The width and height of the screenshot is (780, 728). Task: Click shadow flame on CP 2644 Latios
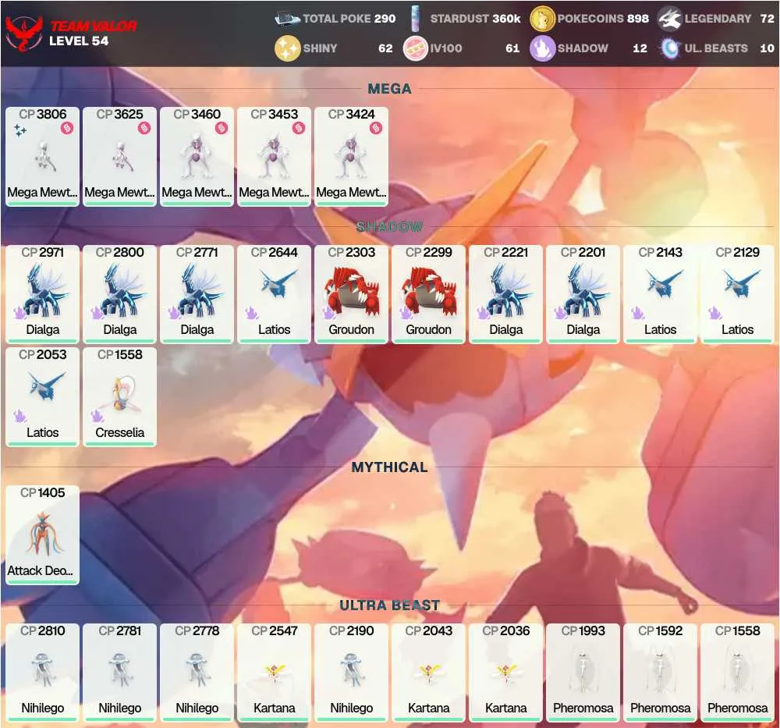(x=252, y=313)
